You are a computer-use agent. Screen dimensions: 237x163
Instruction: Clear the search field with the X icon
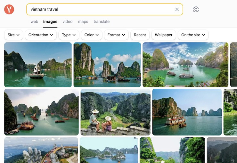click(x=177, y=9)
